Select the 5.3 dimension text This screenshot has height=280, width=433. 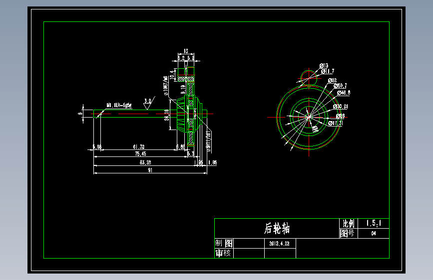coord(191,153)
